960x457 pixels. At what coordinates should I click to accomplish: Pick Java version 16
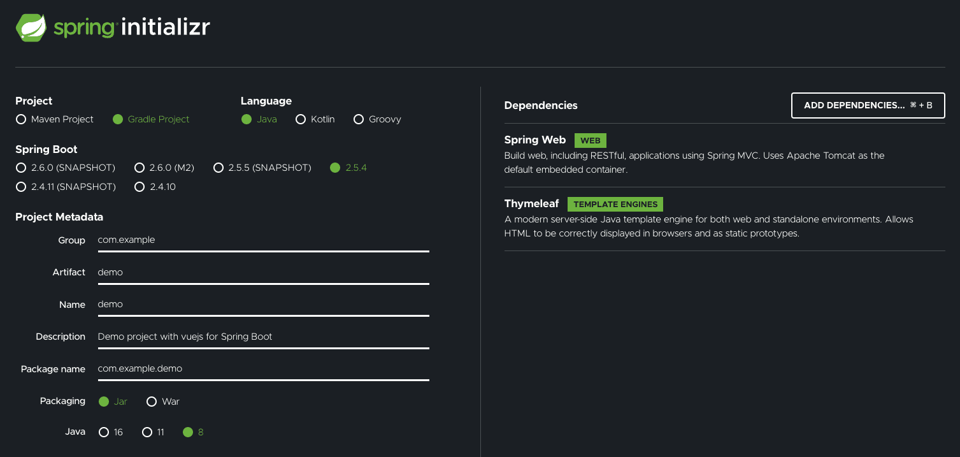(111, 432)
